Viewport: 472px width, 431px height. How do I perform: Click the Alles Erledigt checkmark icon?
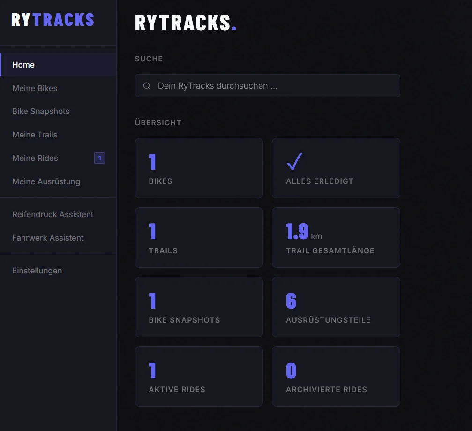(294, 161)
